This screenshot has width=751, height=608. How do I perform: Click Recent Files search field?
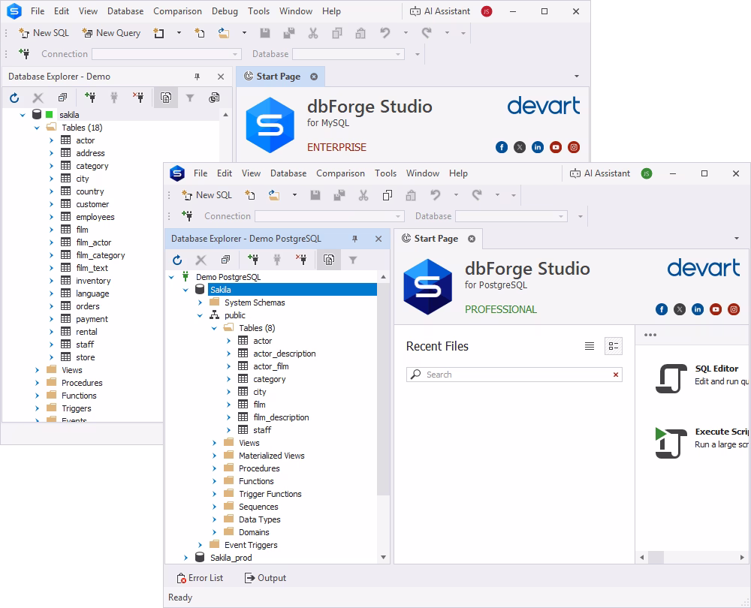click(514, 375)
